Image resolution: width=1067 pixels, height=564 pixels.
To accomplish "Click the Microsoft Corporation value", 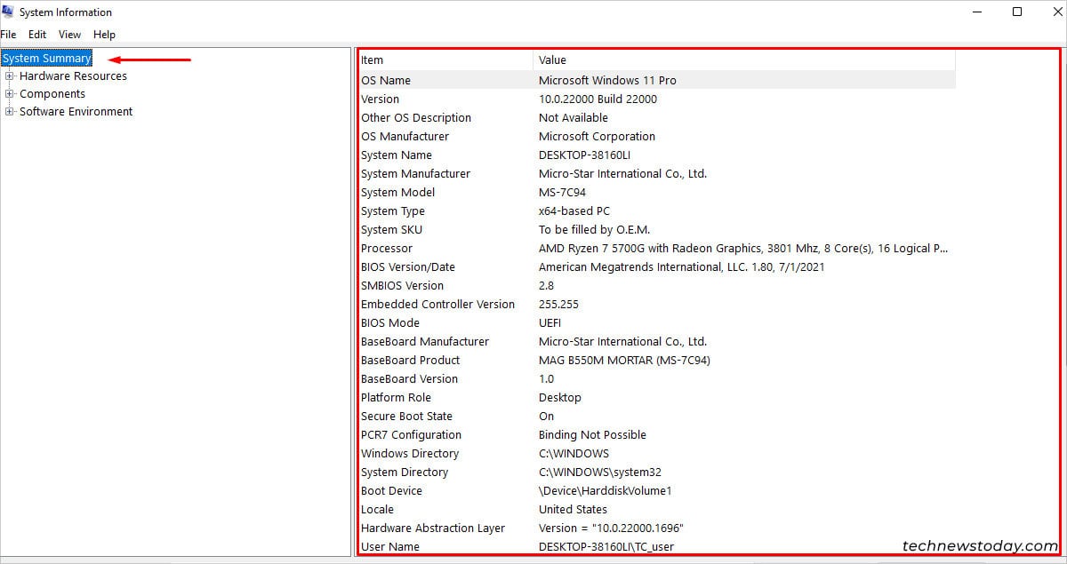I will pos(597,136).
